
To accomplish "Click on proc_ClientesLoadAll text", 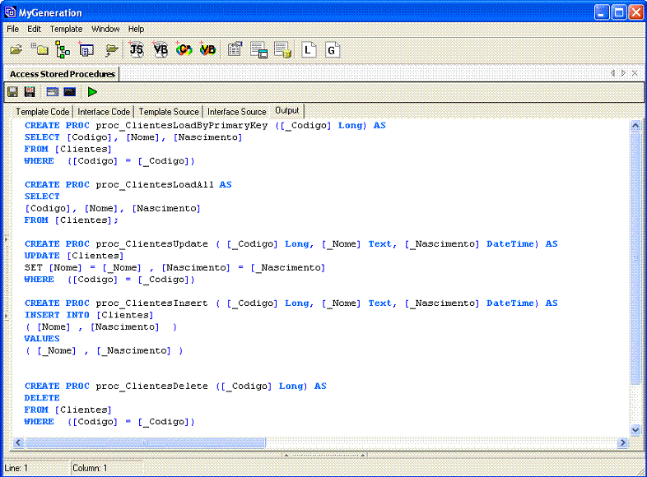I will (x=155, y=185).
